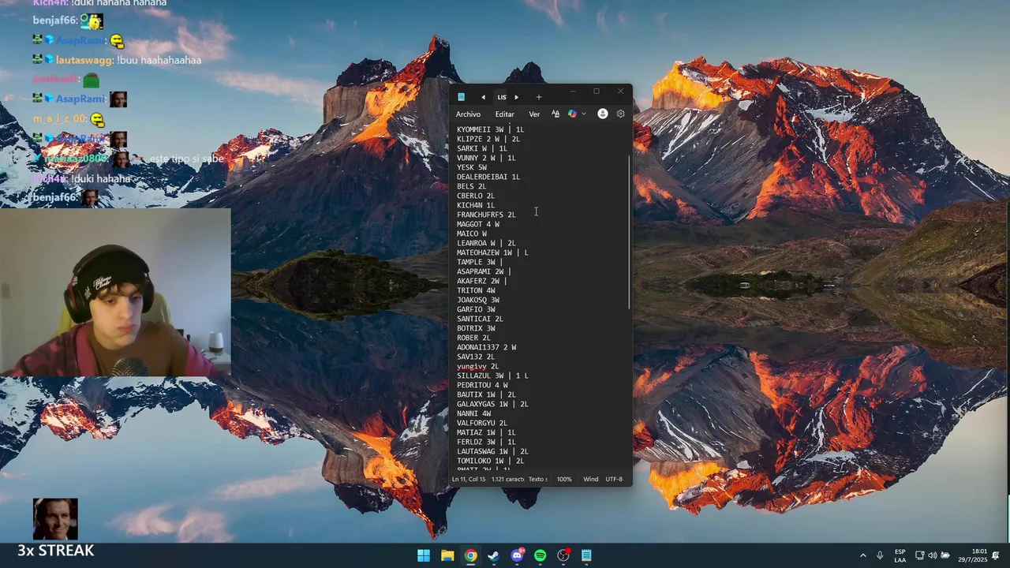Open File Explorer from the taskbar
The image size is (1010, 568).
(x=447, y=555)
